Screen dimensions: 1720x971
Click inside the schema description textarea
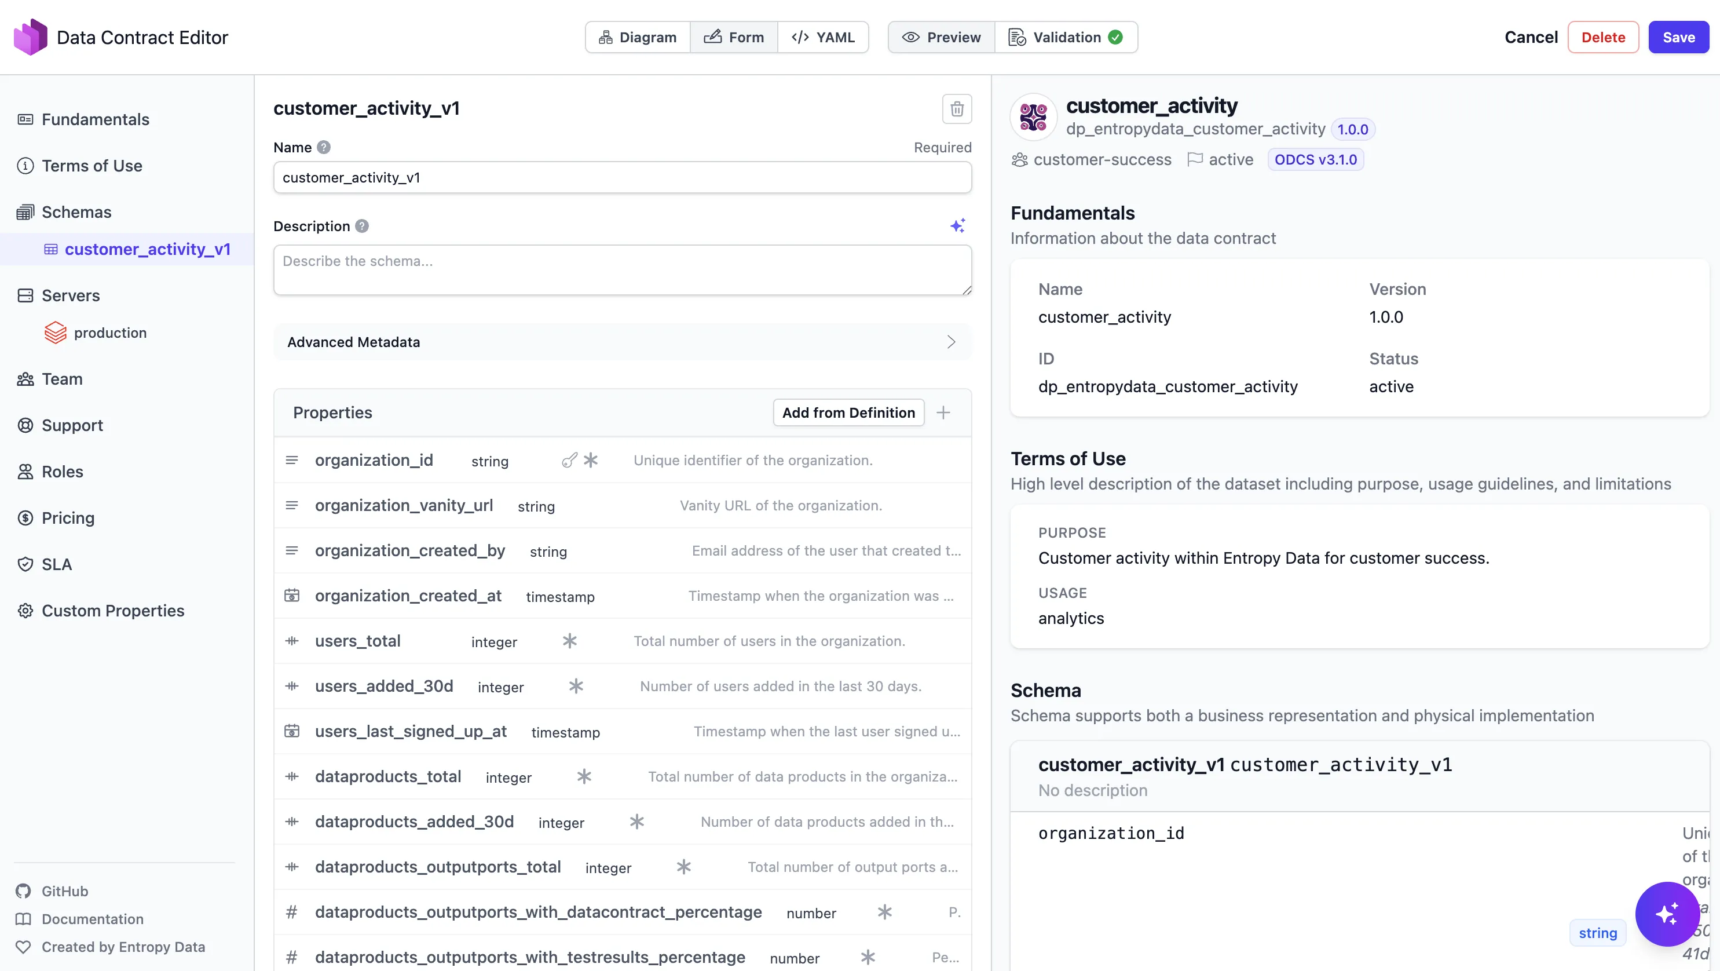[621, 270]
